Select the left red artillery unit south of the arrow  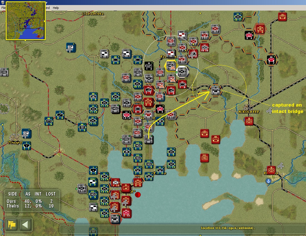[204, 133]
